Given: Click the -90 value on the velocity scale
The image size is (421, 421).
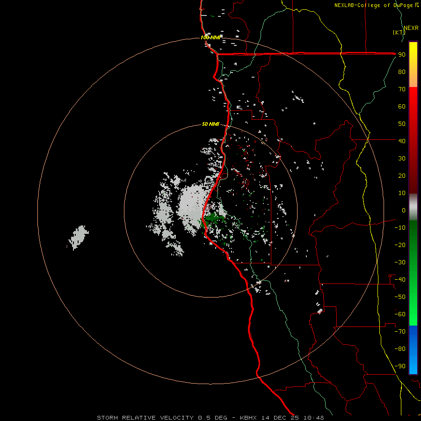Looking at the screenshot, I should 400,366.
